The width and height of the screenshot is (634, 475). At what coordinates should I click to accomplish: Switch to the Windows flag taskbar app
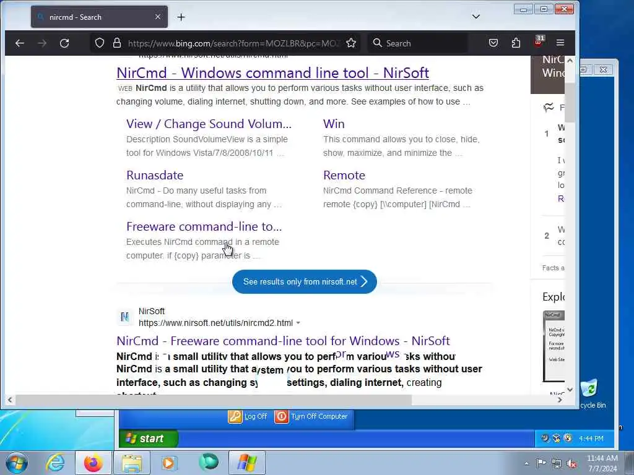pyautogui.click(x=247, y=463)
